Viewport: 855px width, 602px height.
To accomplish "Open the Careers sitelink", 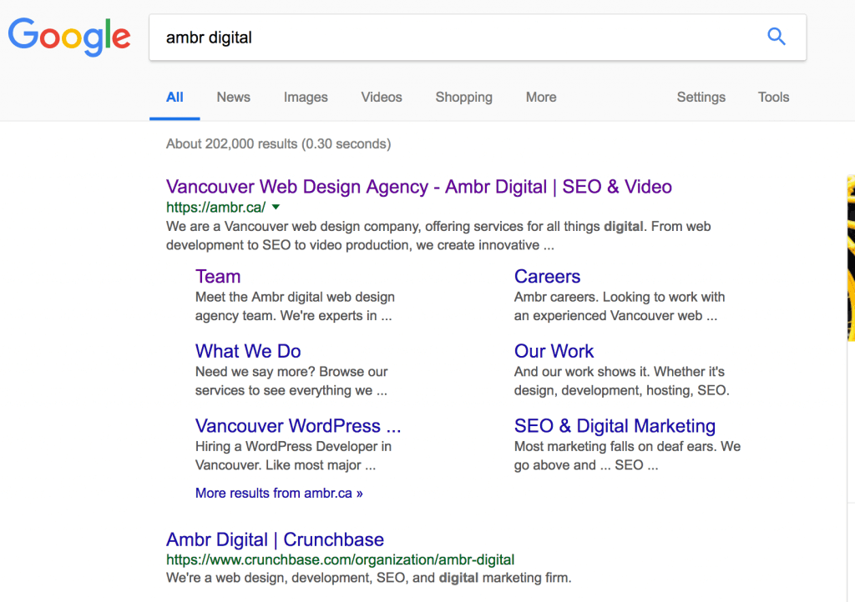I will [547, 277].
